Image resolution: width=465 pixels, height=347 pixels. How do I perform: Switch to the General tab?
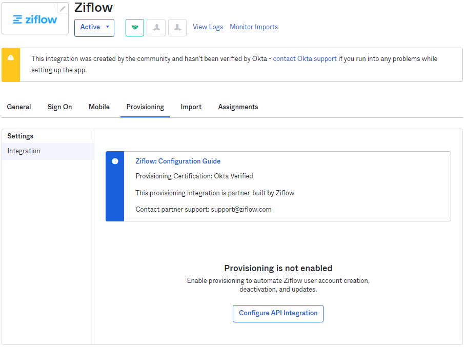[19, 107]
